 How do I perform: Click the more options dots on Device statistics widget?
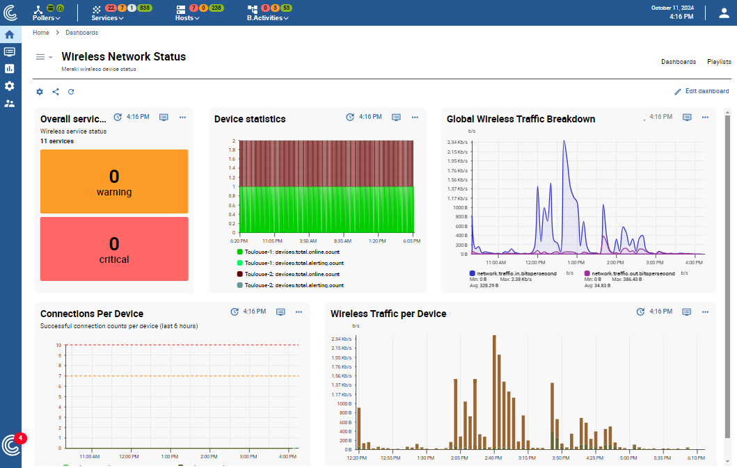(x=415, y=118)
